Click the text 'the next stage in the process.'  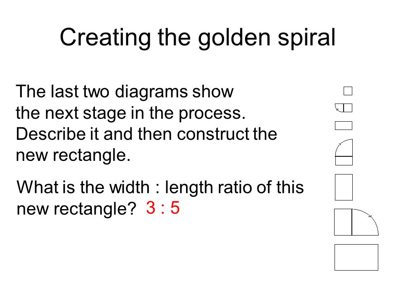pyautogui.click(x=131, y=113)
